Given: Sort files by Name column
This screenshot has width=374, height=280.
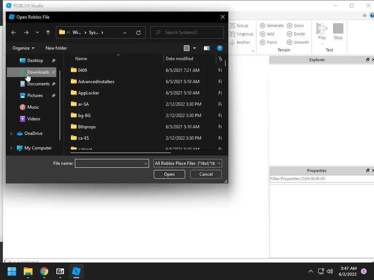Looking at the screenshot, I should click(x=81, y=59).
